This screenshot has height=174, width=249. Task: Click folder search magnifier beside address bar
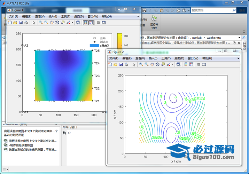244,38
